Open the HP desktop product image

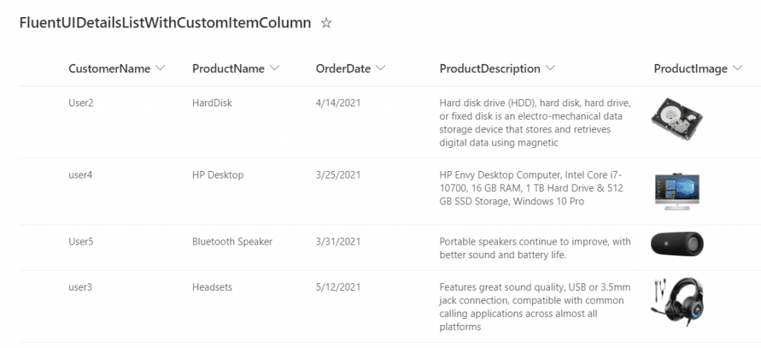tap(677, 191)
